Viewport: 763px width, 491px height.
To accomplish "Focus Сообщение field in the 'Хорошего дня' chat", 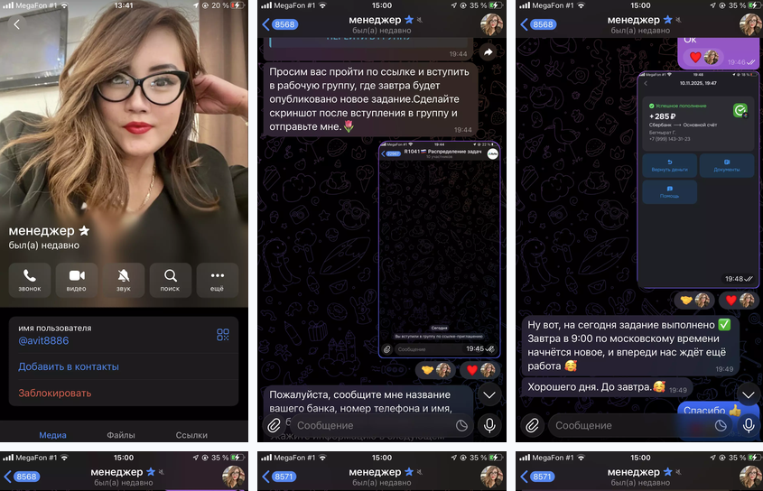I will (633, 426).
